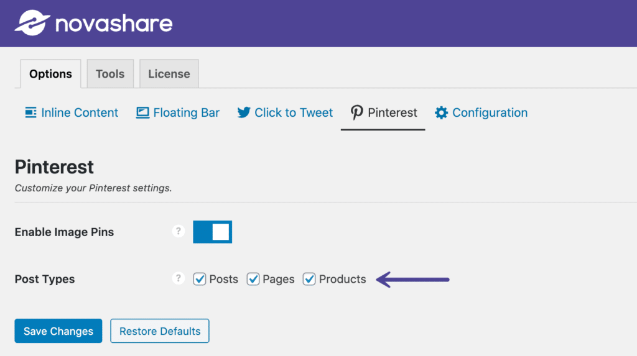Image resolution: width=637 pixels, height=356 pixels.
Task: Click the Posts checkbox label
Action: [224, 280]
